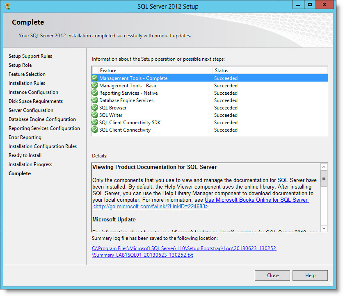Click the SQL Client Connectivity SDK check icon
Screen dimensions: 343x296
(95, 122)
